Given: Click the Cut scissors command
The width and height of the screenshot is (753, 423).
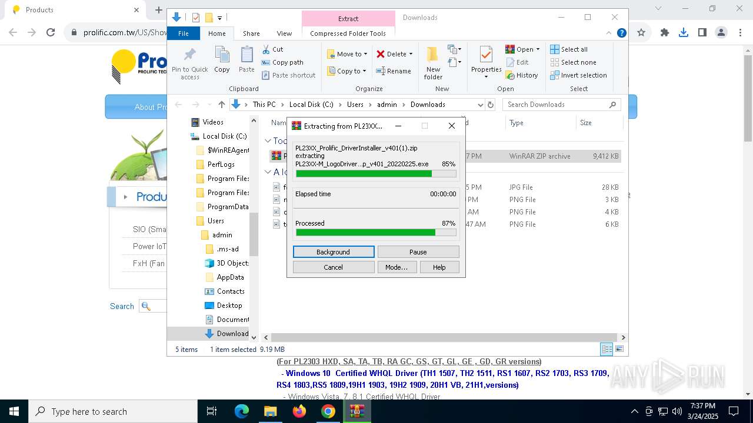Looking at the screenshot, I should coord(272,49).
